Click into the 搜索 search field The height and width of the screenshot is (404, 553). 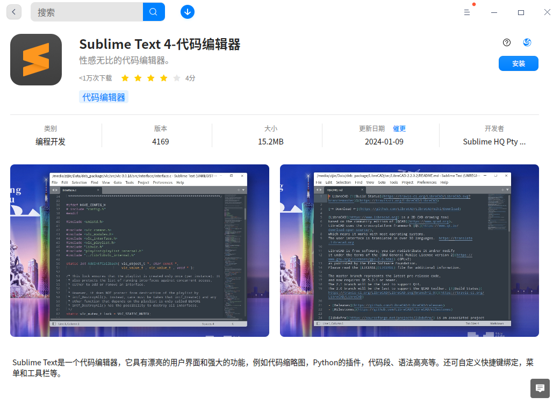coord(87,12)
